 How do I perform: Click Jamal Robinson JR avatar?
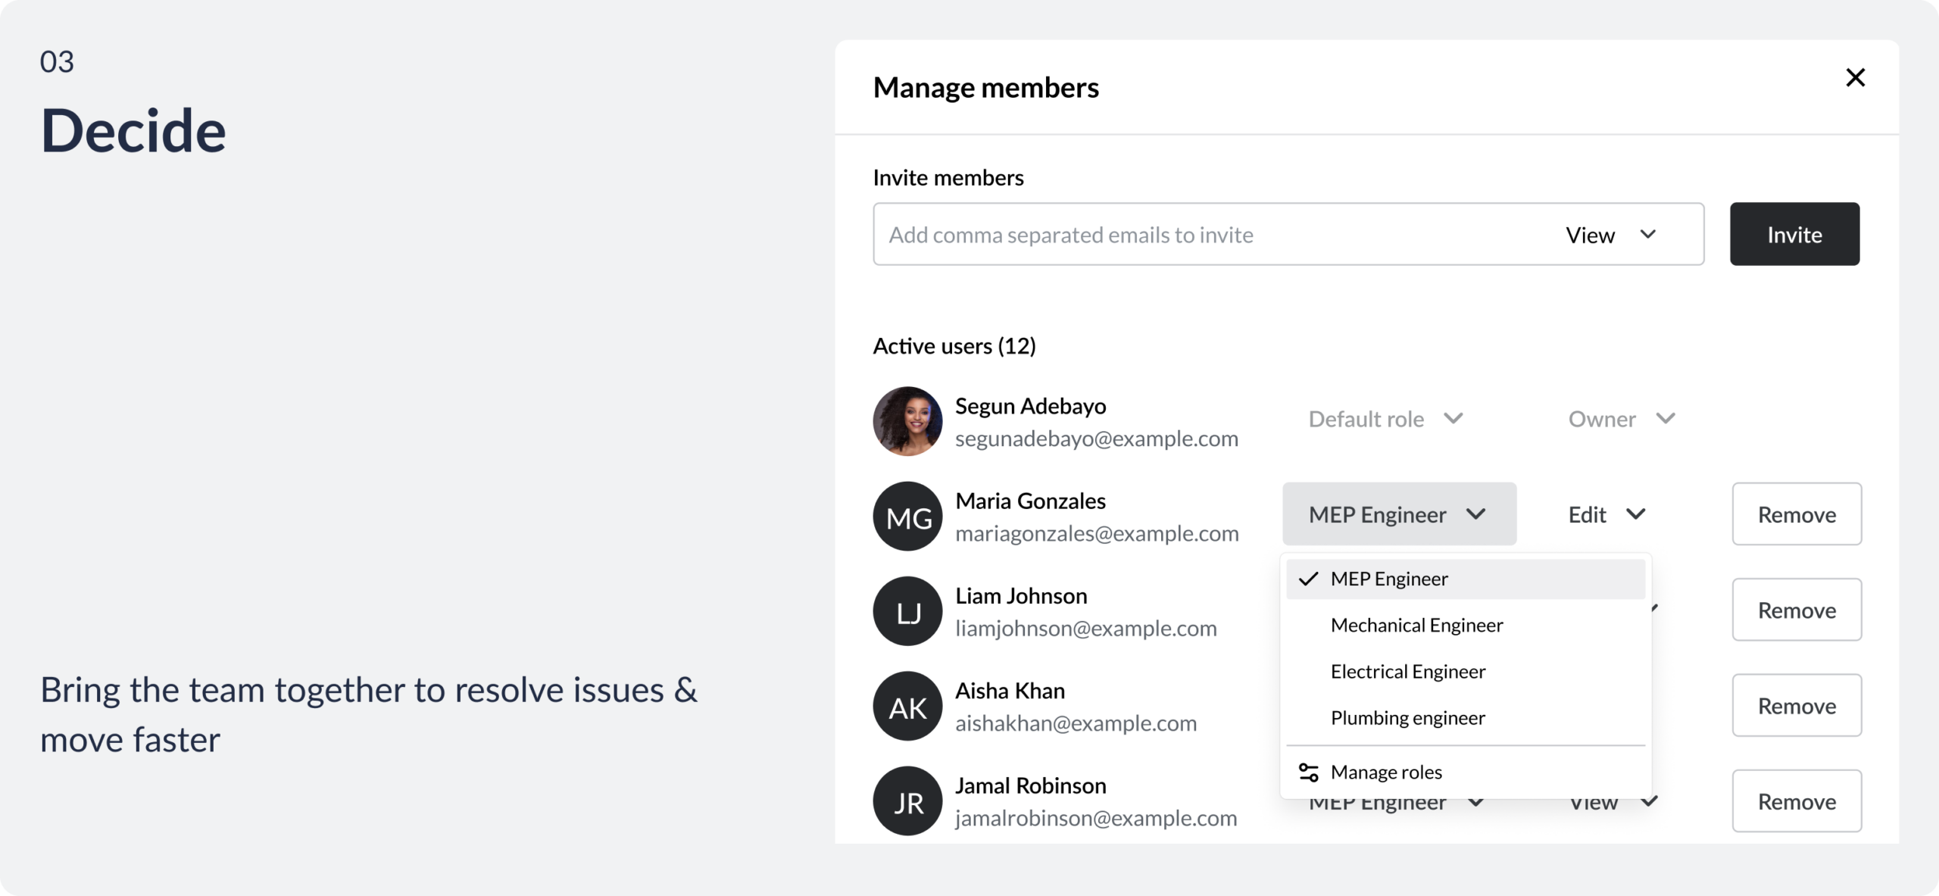pyautogui.click(x=907, y=801)
